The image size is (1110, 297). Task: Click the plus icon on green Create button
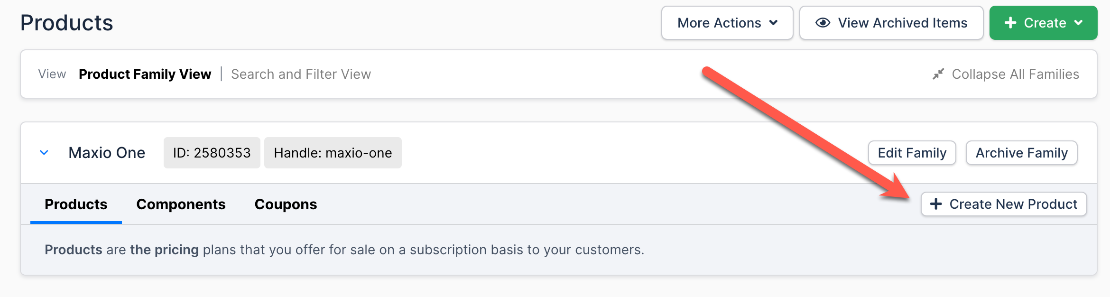pyautogui.click(x=1010, y=23)
